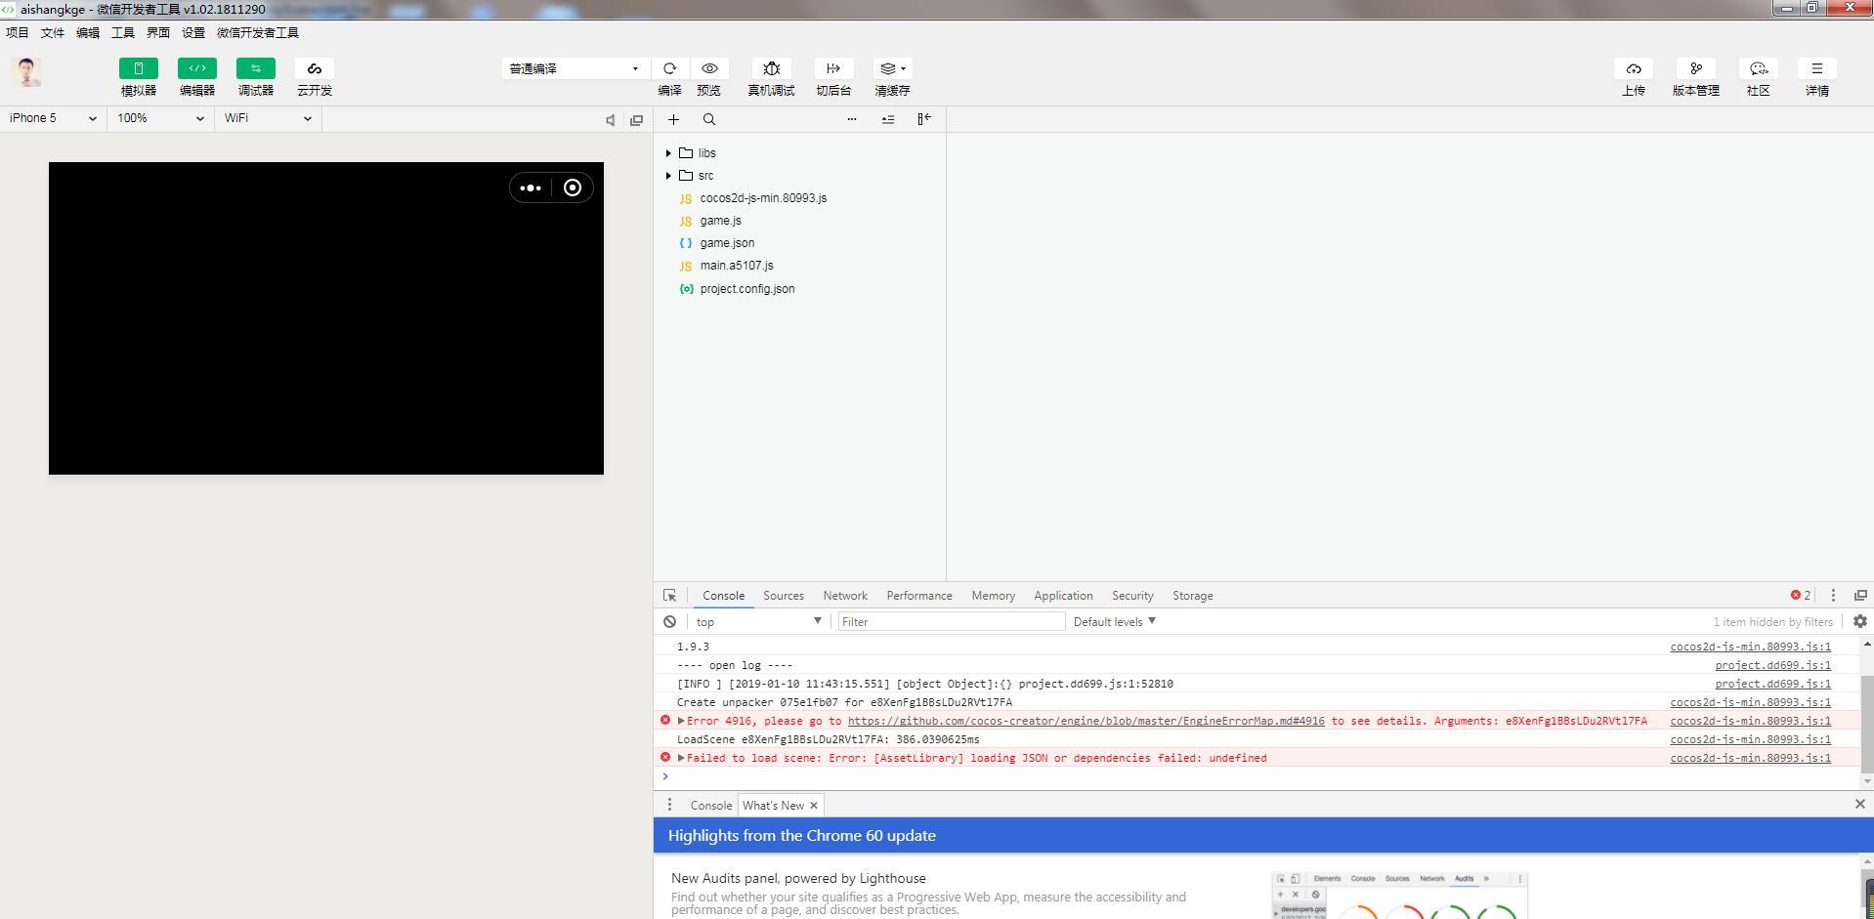The height and width of the screenshot is (919, 1874).
Task: Open the top execution context dropdown
Action: [x=758, y=622]
